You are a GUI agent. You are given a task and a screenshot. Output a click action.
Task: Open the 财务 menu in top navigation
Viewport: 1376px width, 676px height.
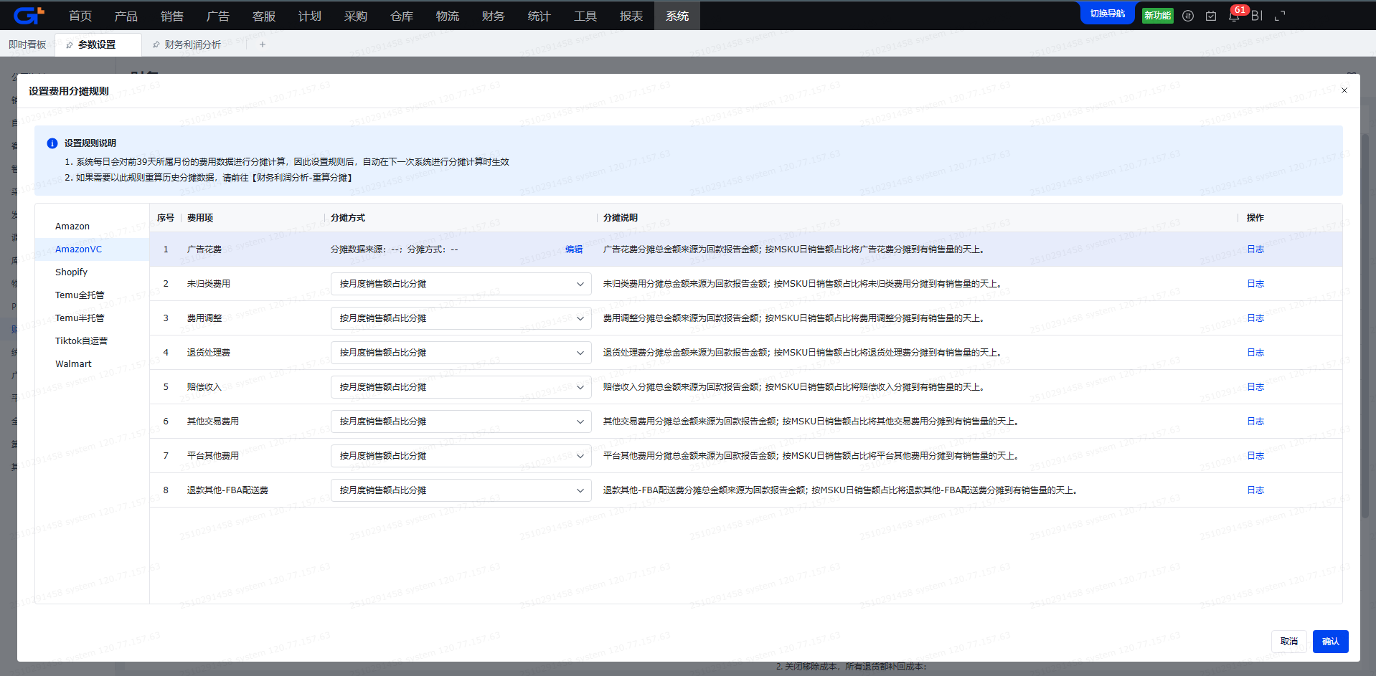(x=493, y=16)
